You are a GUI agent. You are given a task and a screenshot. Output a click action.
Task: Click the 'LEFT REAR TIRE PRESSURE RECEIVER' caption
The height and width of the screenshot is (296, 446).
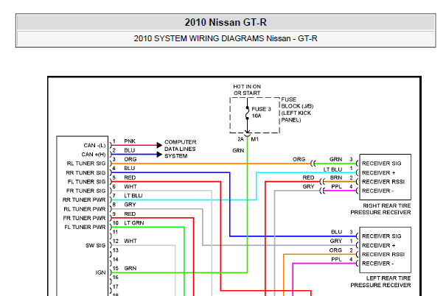[380, 282]
